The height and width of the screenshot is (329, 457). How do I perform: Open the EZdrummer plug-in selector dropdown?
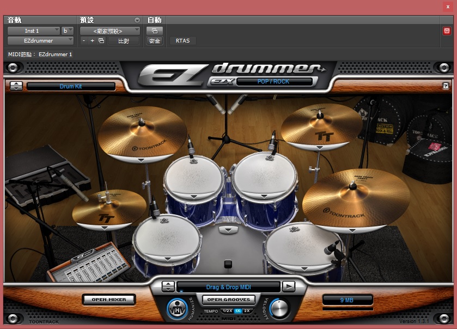pyautogui.click(x=40, y=40)
